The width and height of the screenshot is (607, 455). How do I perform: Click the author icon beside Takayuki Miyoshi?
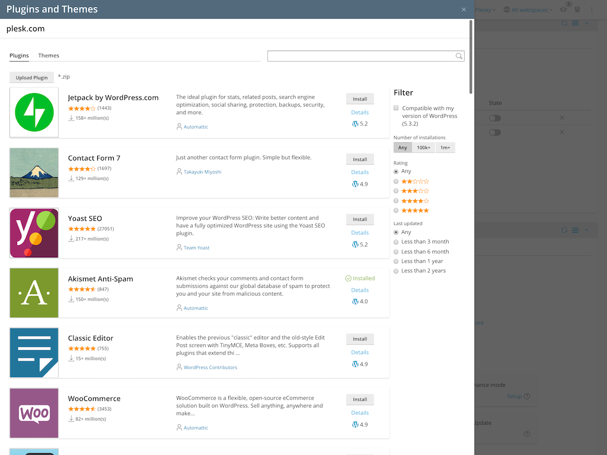click(x=179, y=171)
